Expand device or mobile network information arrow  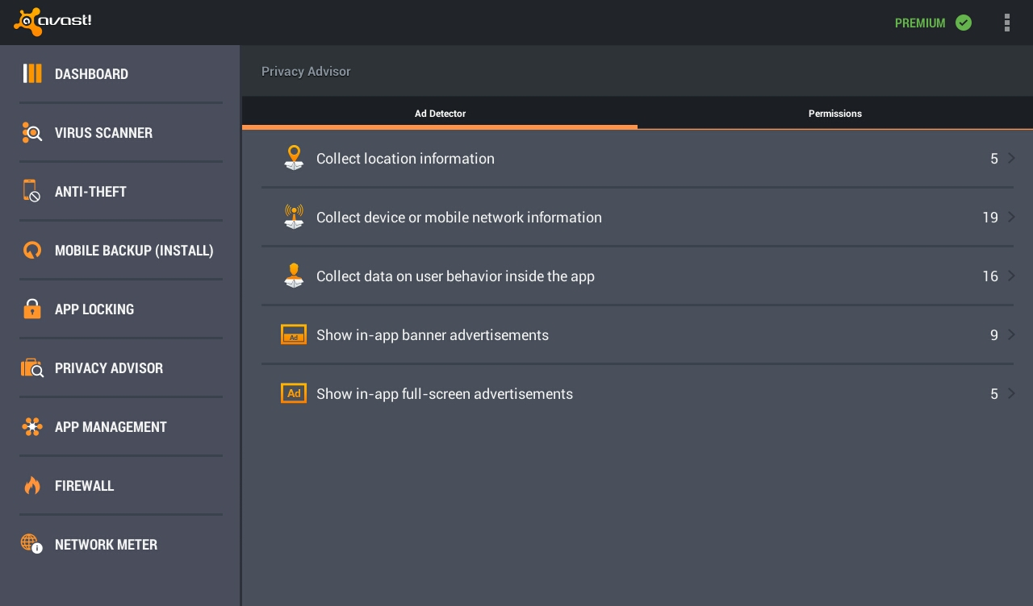(x=1011, y=218)
